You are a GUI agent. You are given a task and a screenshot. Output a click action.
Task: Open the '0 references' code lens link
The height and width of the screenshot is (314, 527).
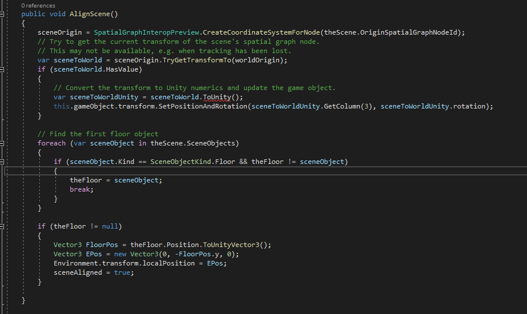coord(38,6)
